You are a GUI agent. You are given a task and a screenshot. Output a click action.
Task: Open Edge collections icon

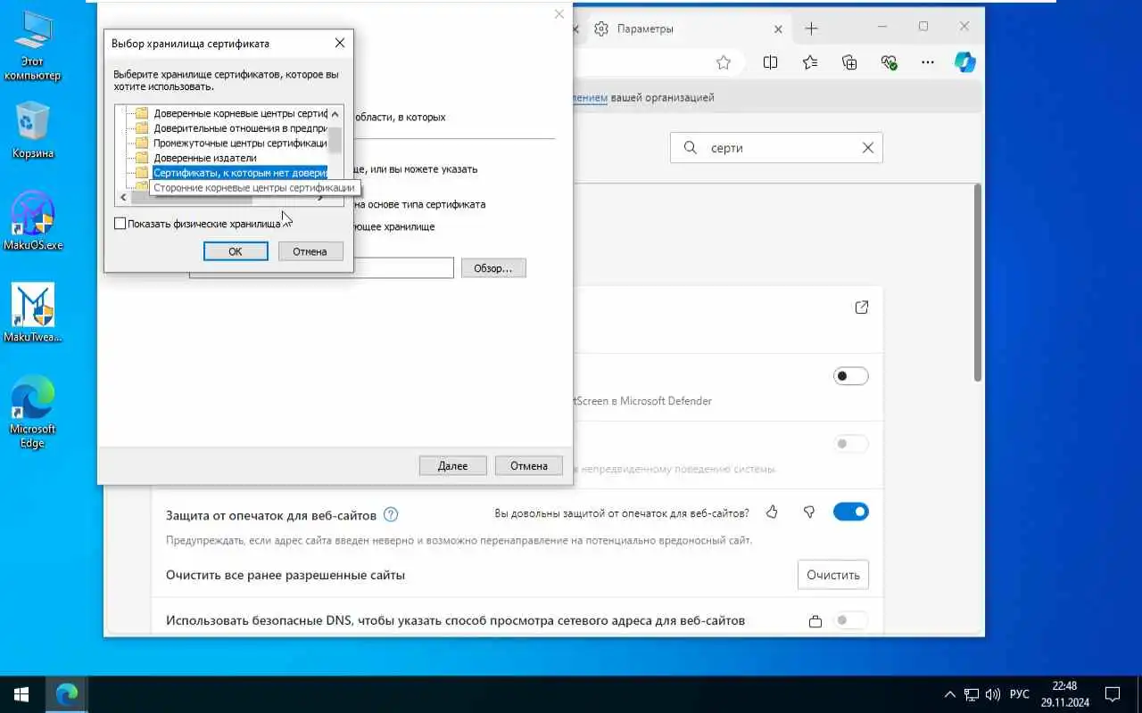click(x=849, y=62)
